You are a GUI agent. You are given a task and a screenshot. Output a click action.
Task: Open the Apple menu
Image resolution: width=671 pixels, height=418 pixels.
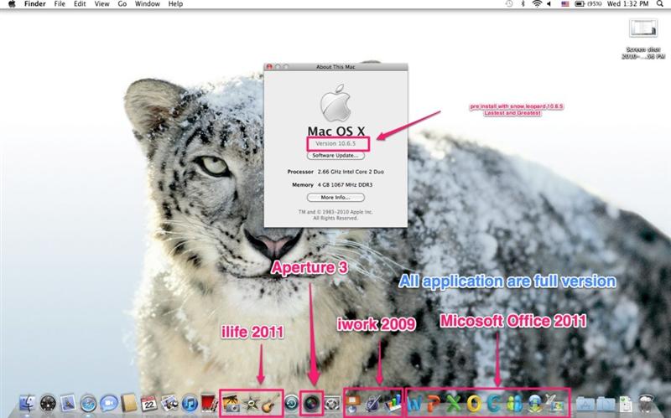(11, 4)
